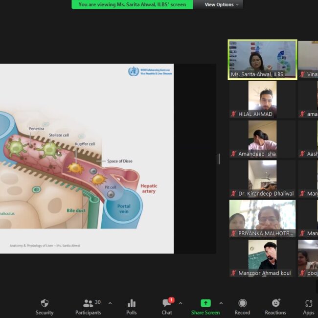
Task: Open the Apps icon
Action: pyautogui.click(x=308, y=303)
